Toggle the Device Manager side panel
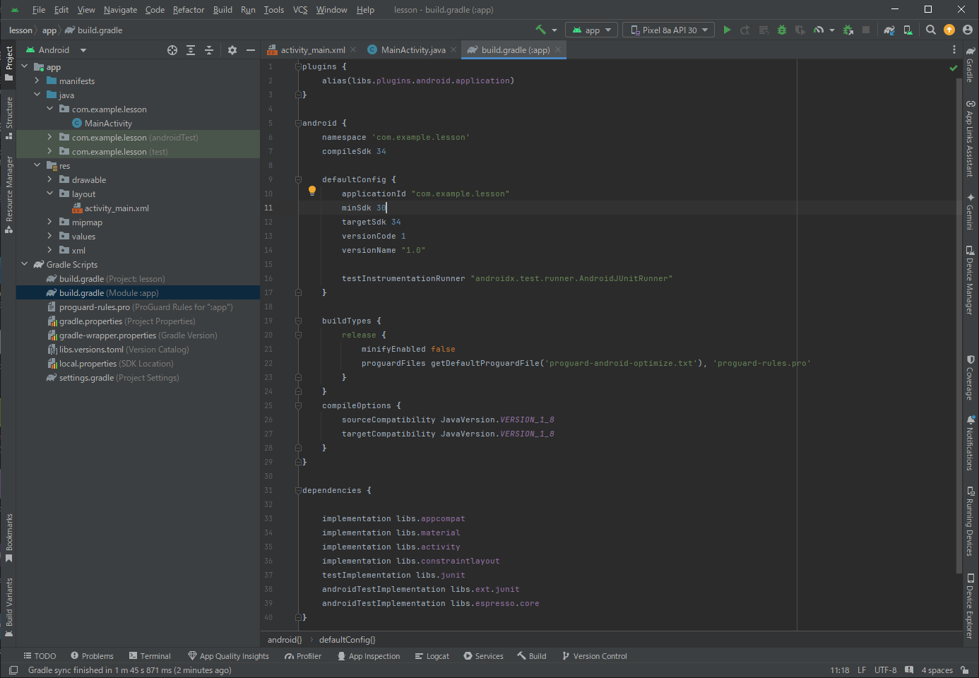The image size is (979, 678). (971, 280)
